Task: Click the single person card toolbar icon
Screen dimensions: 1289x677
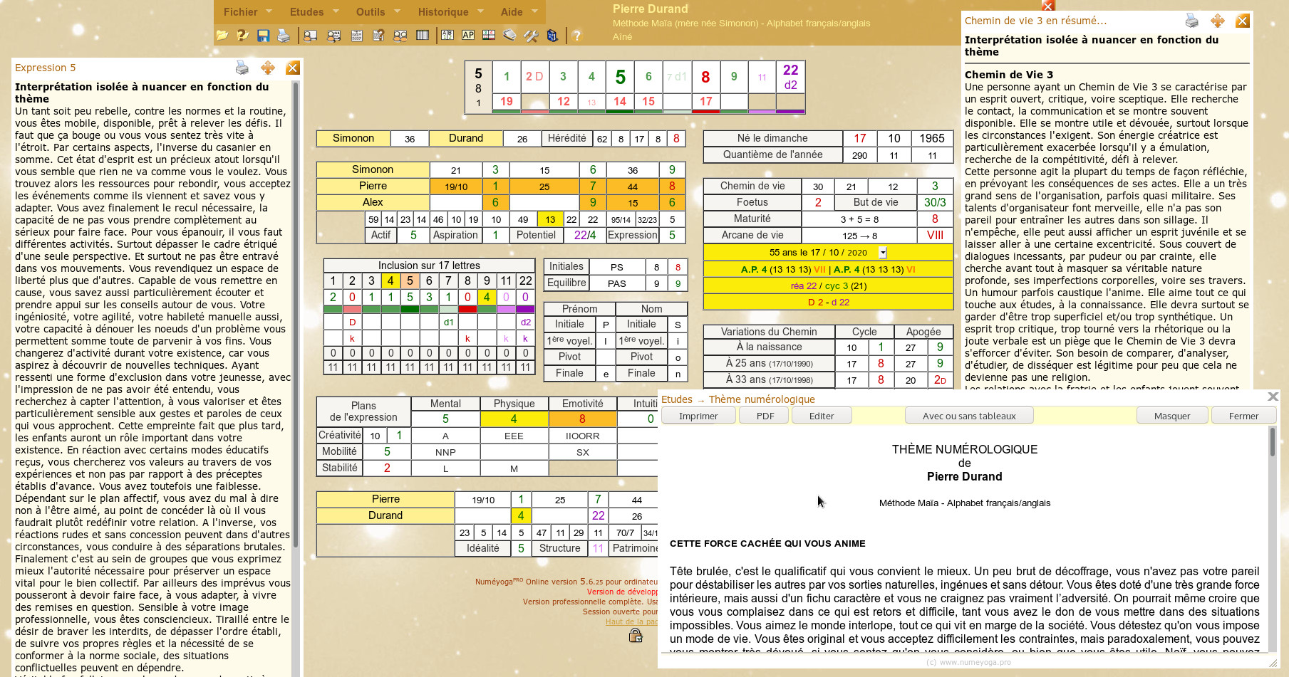Action: (311, 35)
